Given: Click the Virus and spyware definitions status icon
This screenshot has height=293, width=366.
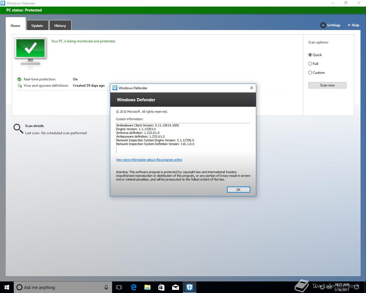Looking at the screenshot, I should [x=19, y=86].
